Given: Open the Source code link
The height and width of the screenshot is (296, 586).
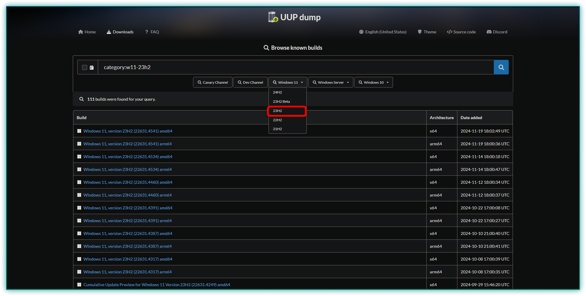Looking at the screenshot, I should [461, 32].
